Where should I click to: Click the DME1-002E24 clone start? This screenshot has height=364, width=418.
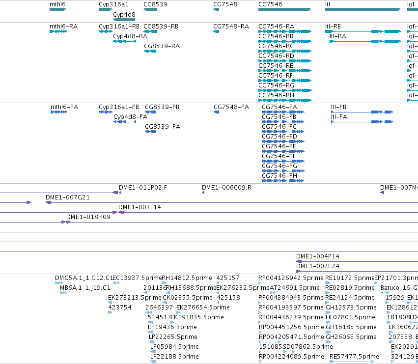(298, 271)
